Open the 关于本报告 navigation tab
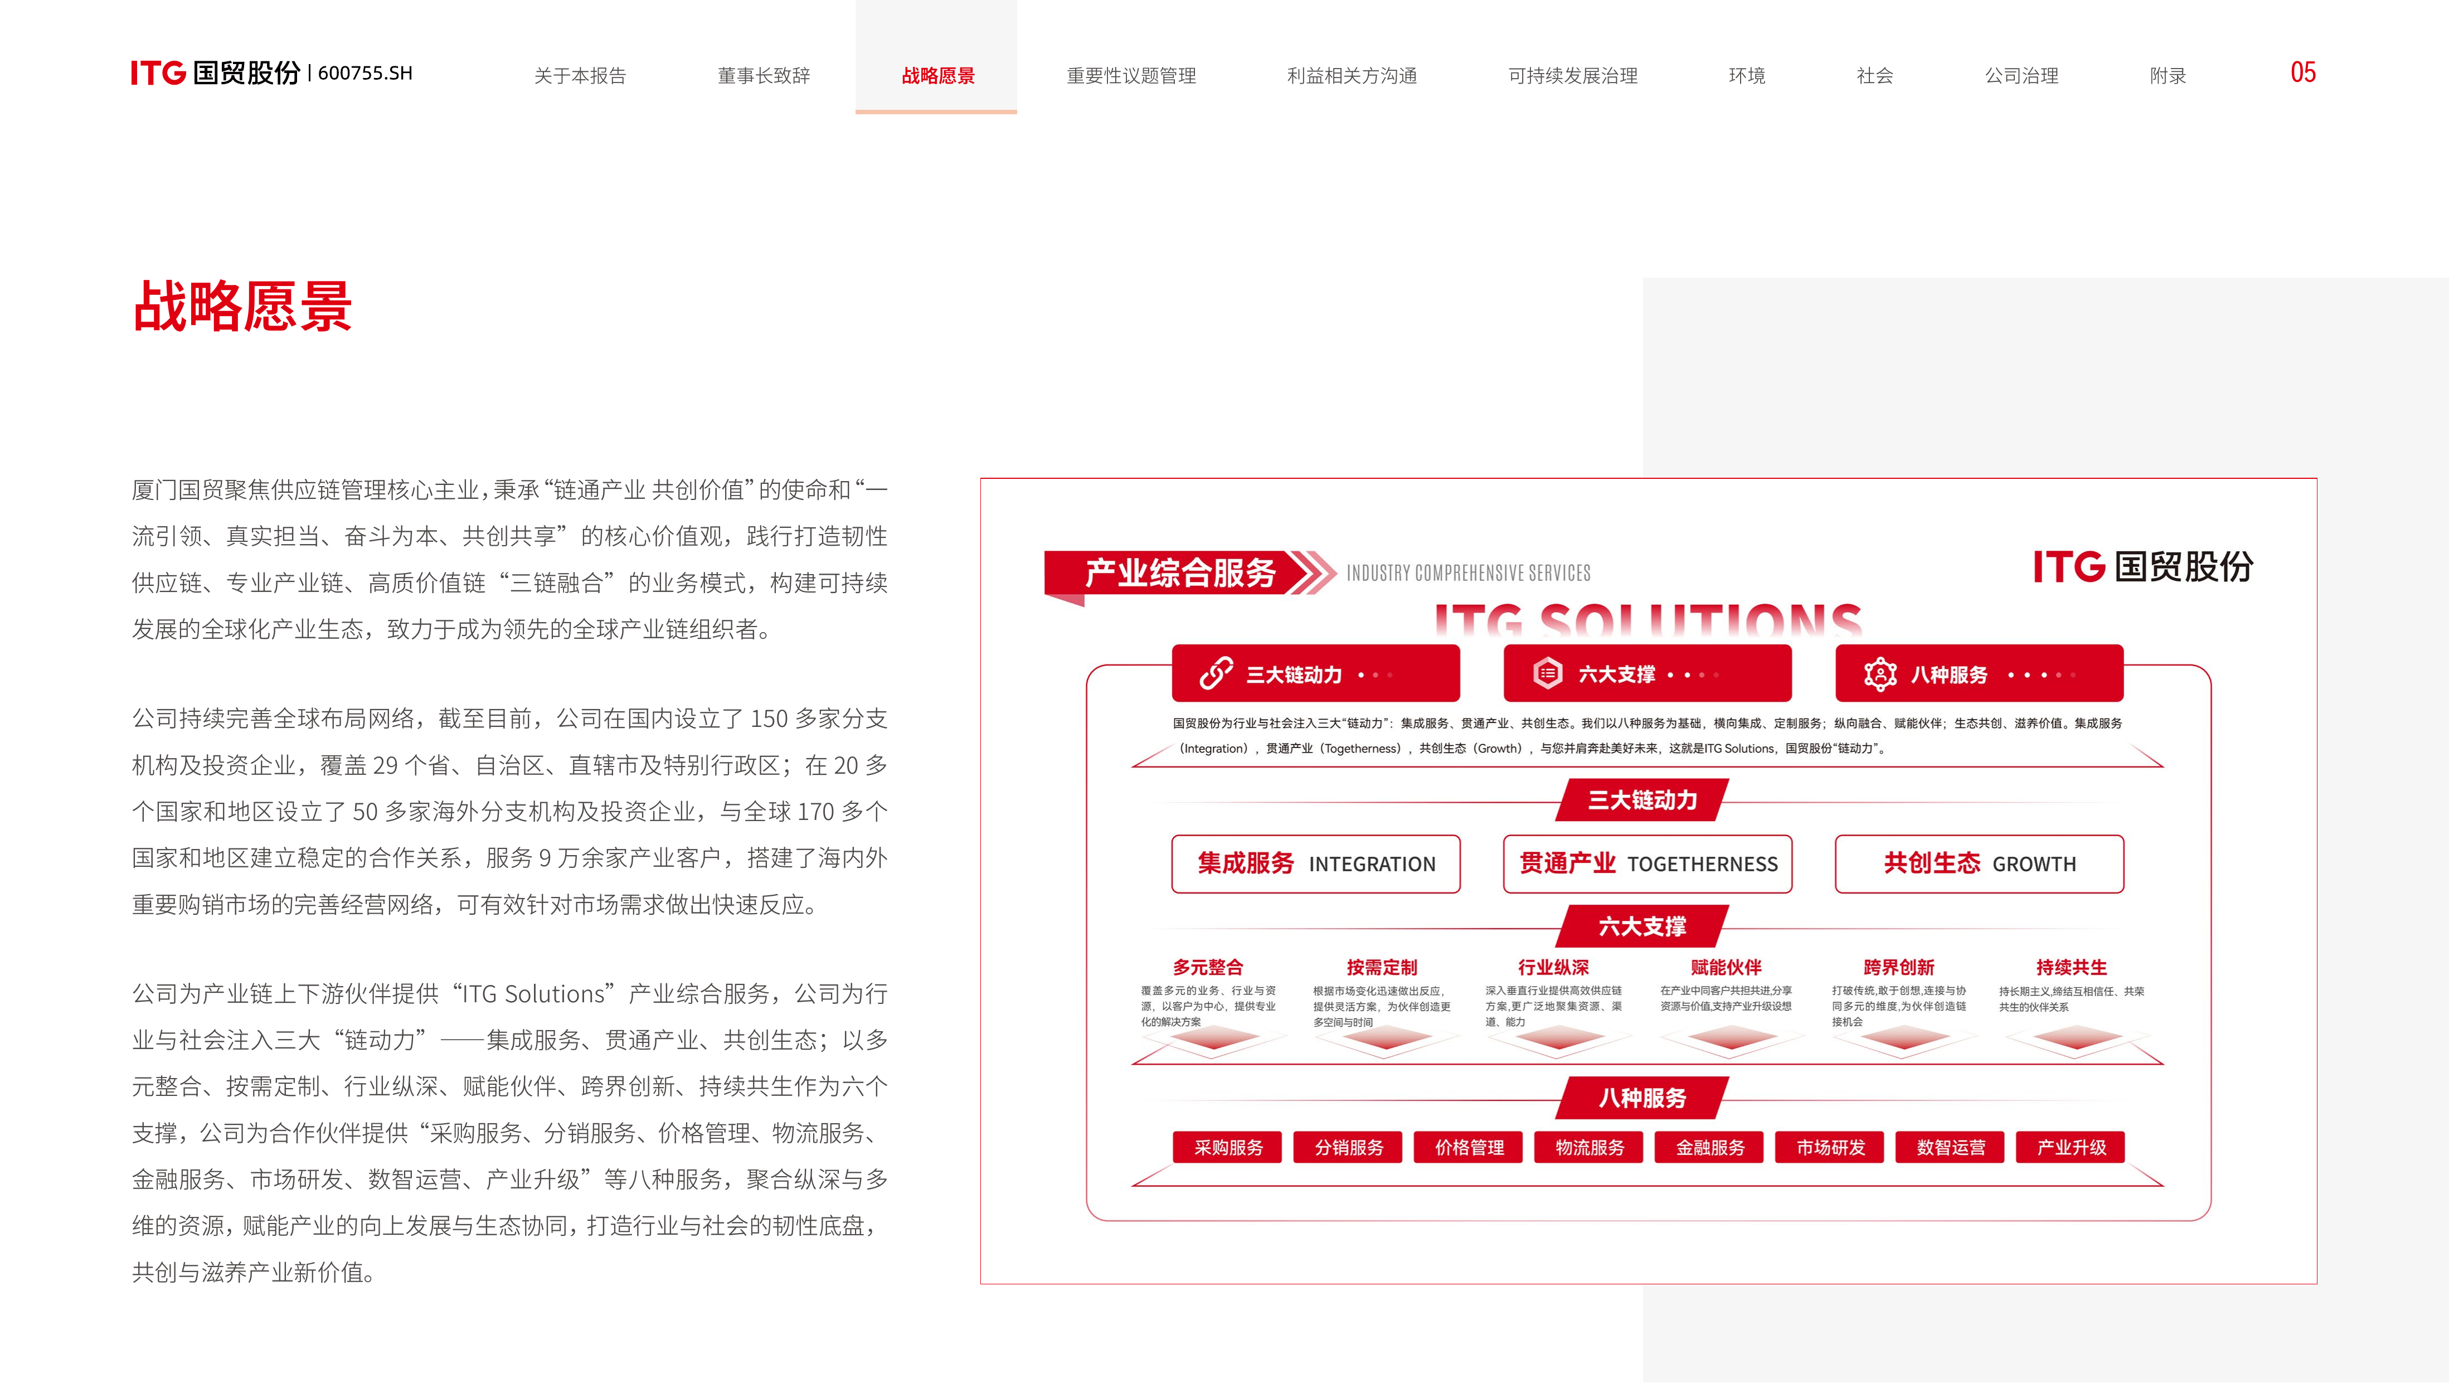 pos(580,75)
